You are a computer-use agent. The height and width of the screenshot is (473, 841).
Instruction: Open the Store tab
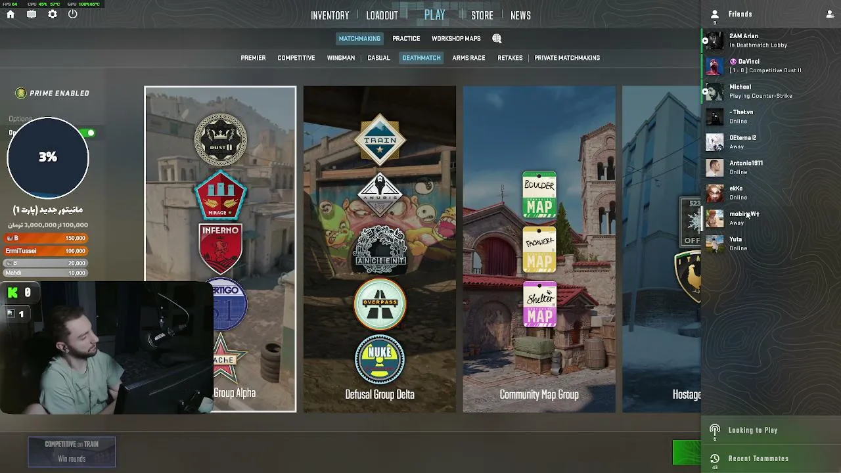(x=482, y=15)
